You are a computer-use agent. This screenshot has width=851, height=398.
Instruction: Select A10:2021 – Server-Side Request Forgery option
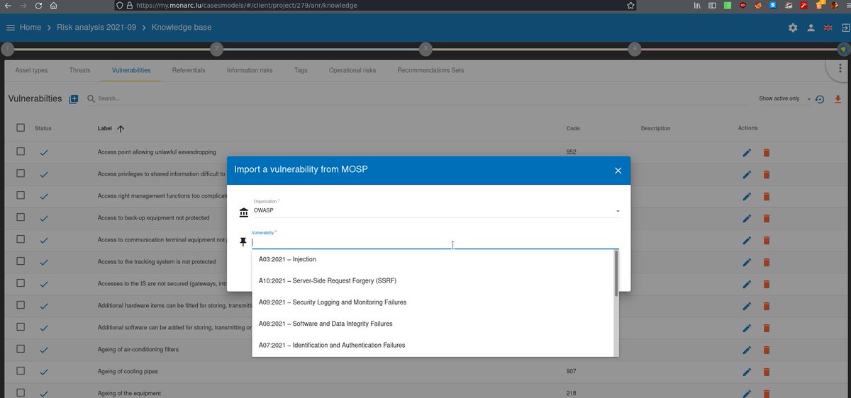point(433,280)
